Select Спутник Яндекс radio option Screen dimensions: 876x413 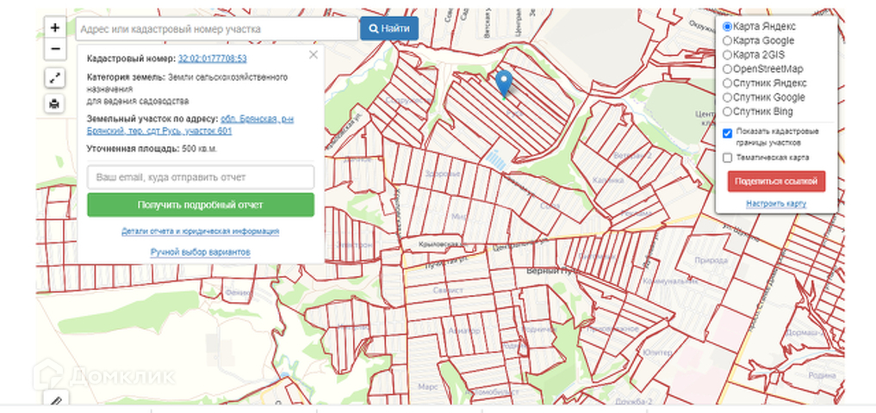727,83
